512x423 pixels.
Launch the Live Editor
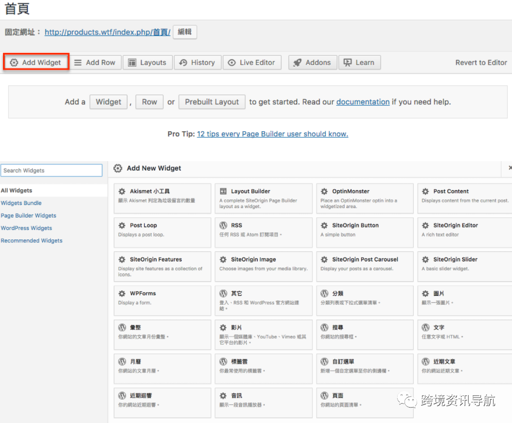tap(252, 62)
